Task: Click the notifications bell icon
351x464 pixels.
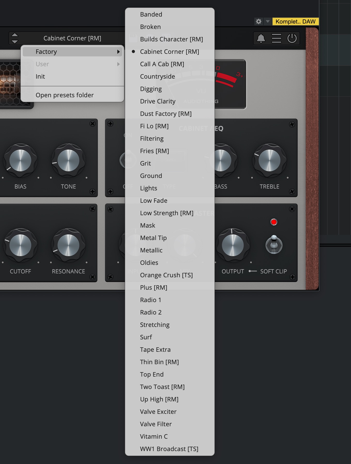Action: 261,38
